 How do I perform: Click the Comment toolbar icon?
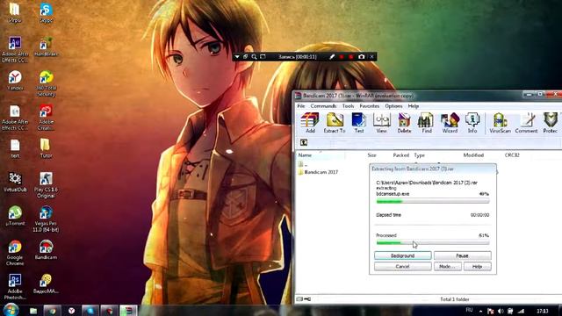[526, 123]
